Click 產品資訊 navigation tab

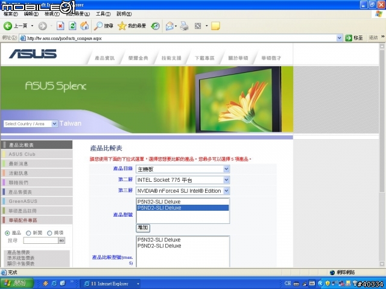click(105, 58)
